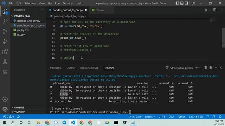Image resolution: width=225 pixels, height=126 pixels.
Task: Open the File menu
Action: tap(11, 3)
